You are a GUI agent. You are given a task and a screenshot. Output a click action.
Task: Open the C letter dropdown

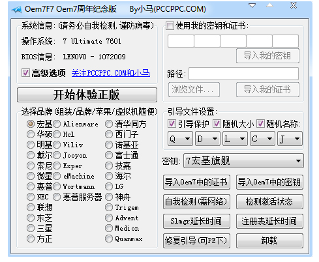(x=262, y=139)
